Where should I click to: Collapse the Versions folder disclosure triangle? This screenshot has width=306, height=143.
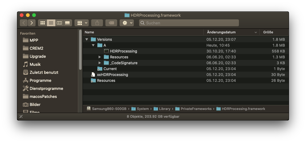pos(87,40)
